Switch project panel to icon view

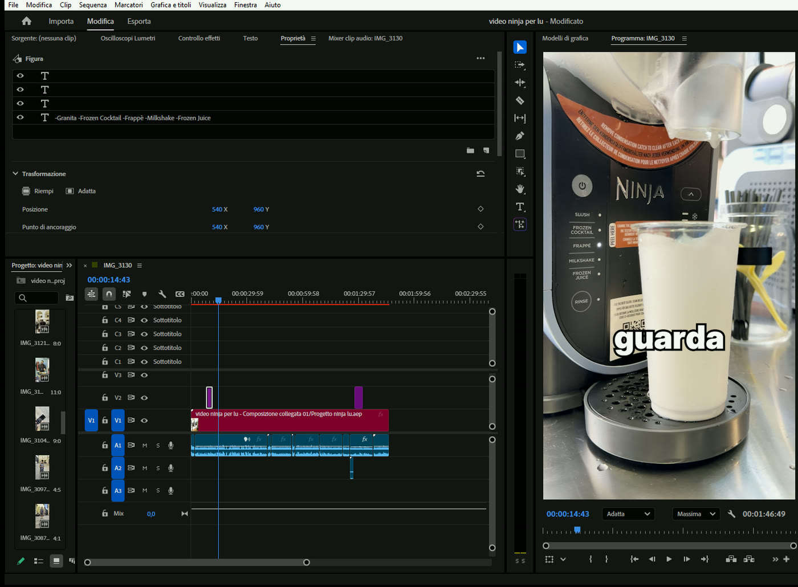coord(56,561)
